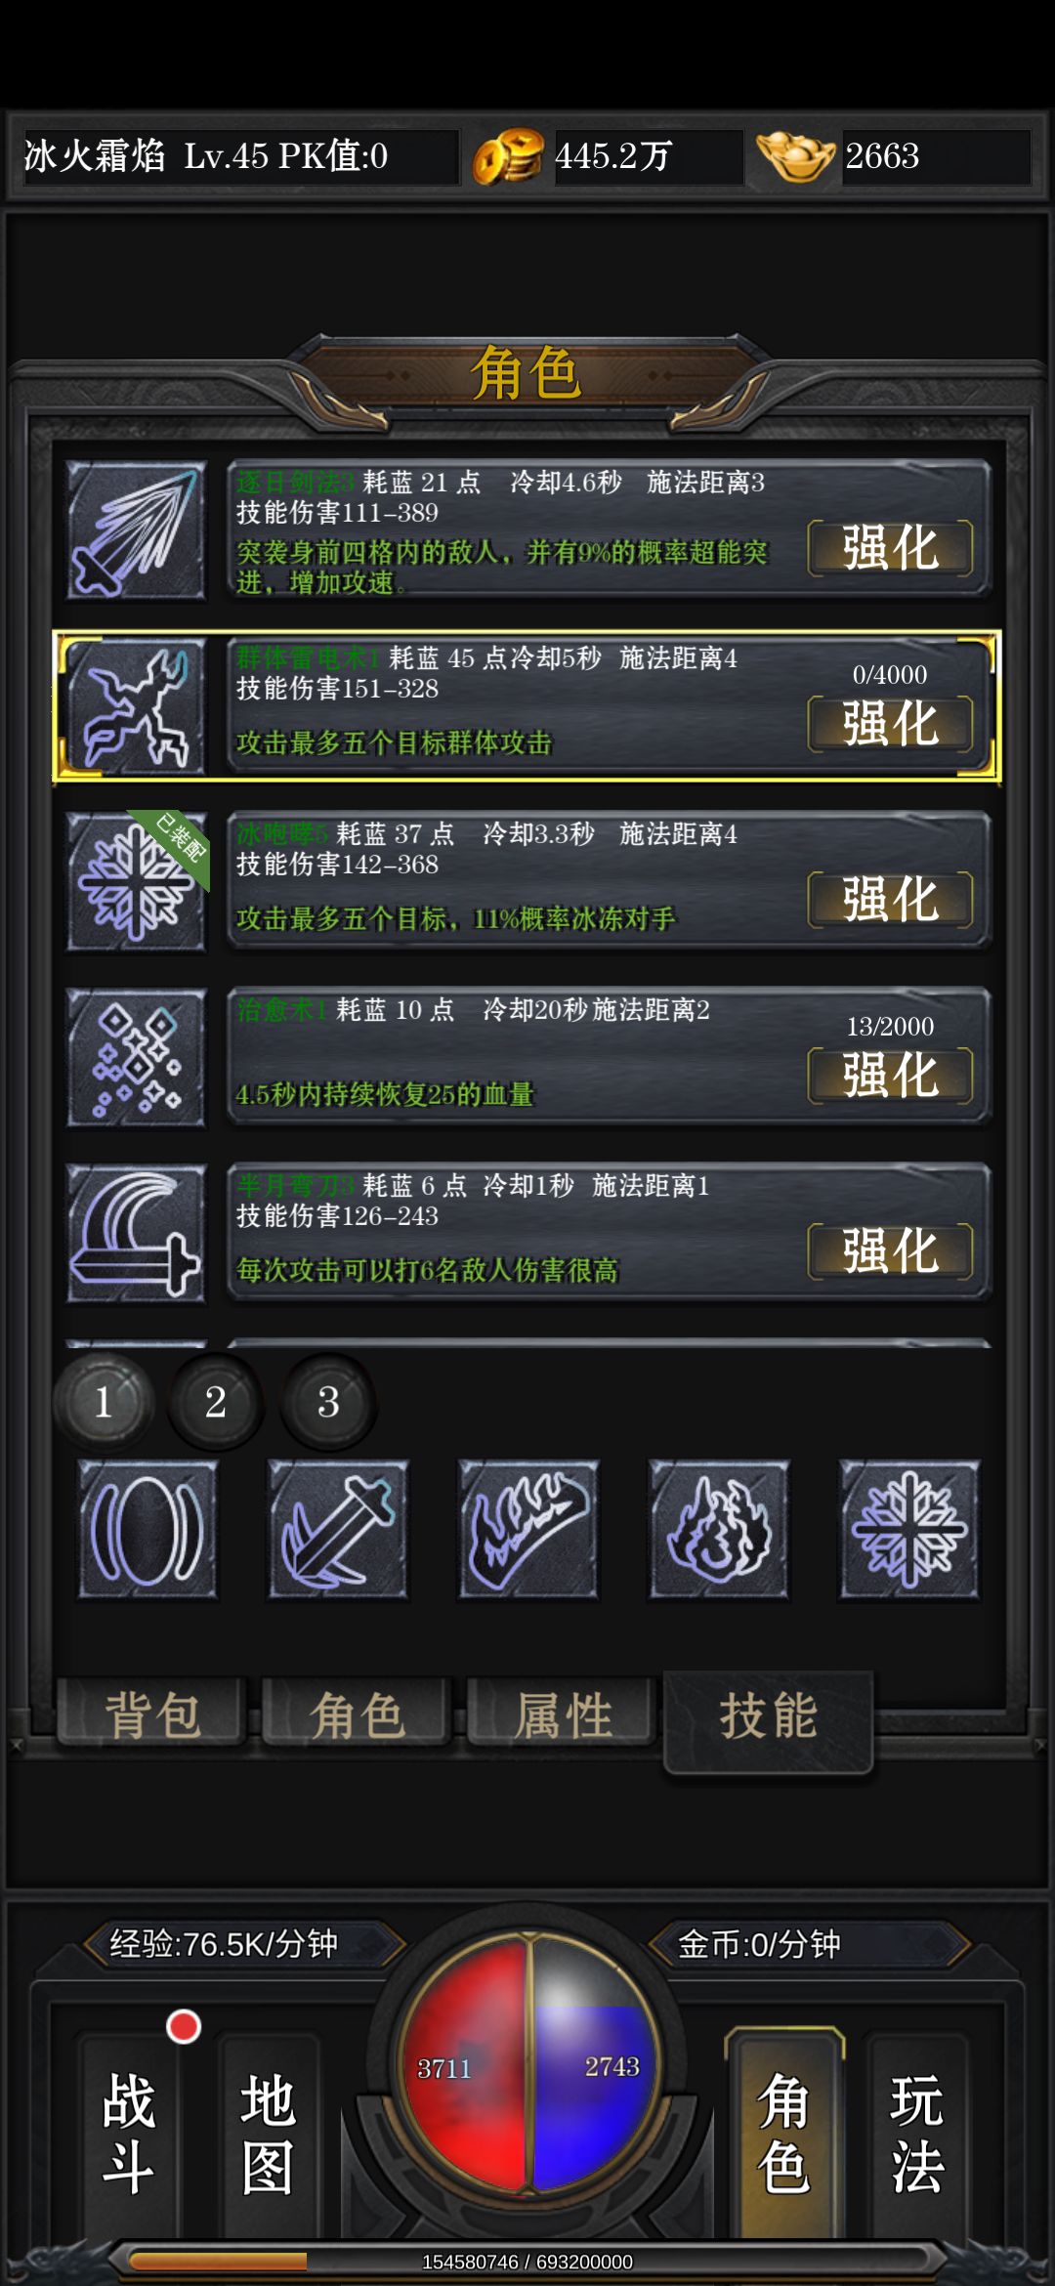Switch to skill preset 1
1055x2286 pixels.
(104, 1402)
